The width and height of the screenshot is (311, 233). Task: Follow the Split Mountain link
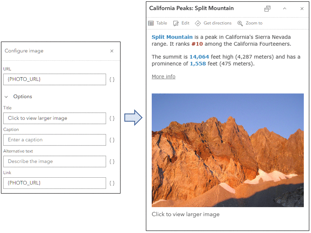click(x=172, y=37)
